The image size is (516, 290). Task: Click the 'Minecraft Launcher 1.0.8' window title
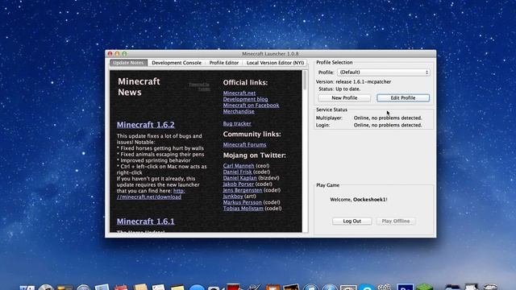coord(270,54)
